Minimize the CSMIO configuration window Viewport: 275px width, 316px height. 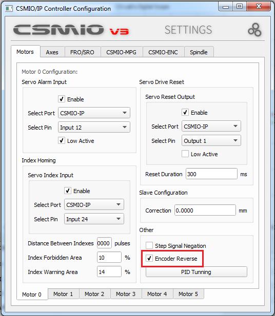pyautogui.click(x=226, y=7)
